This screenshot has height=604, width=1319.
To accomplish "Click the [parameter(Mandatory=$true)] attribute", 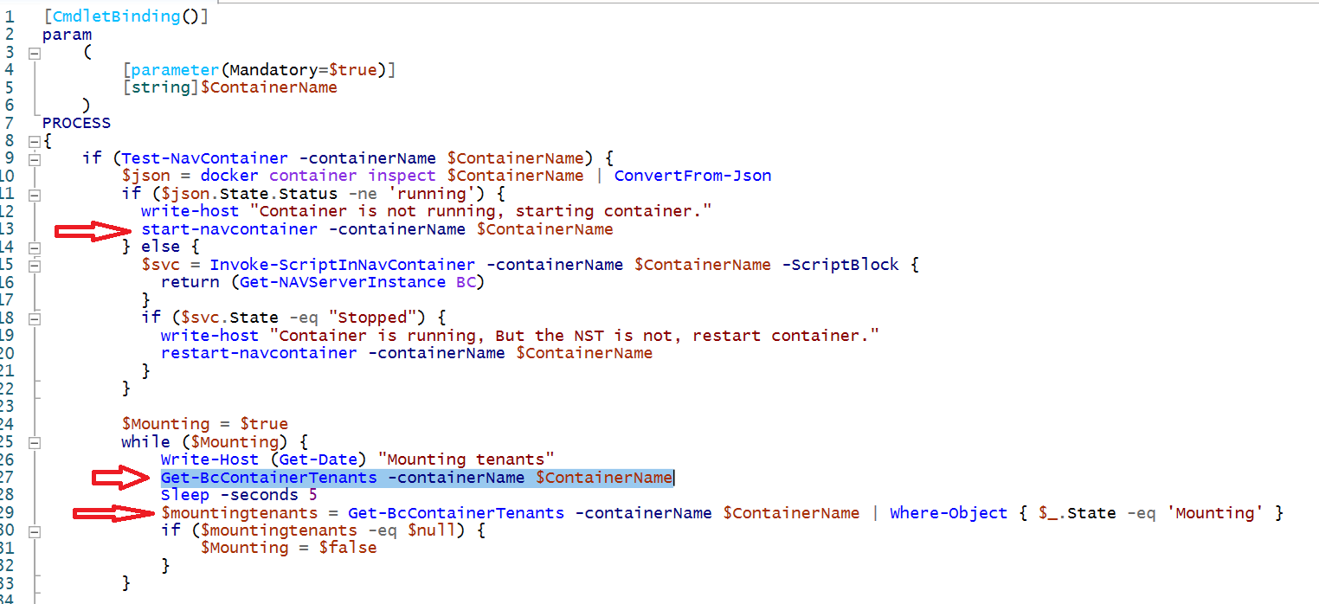I will point(259,70).
